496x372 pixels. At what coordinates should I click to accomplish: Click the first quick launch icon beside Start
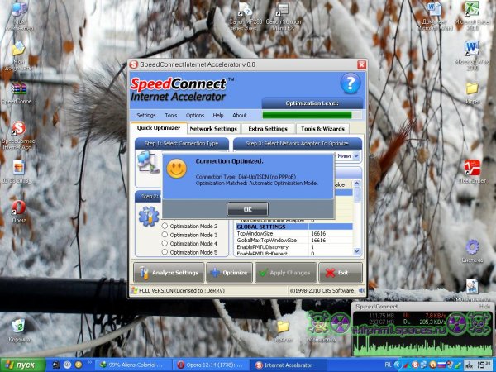point(56,365)
